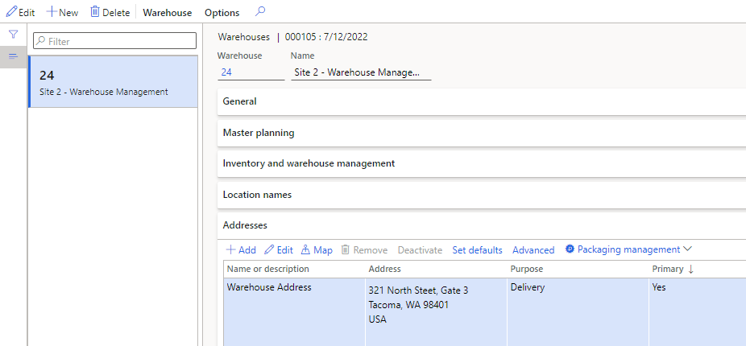
Task: Click the Edit button in top action bar
Action: [20, 12]
